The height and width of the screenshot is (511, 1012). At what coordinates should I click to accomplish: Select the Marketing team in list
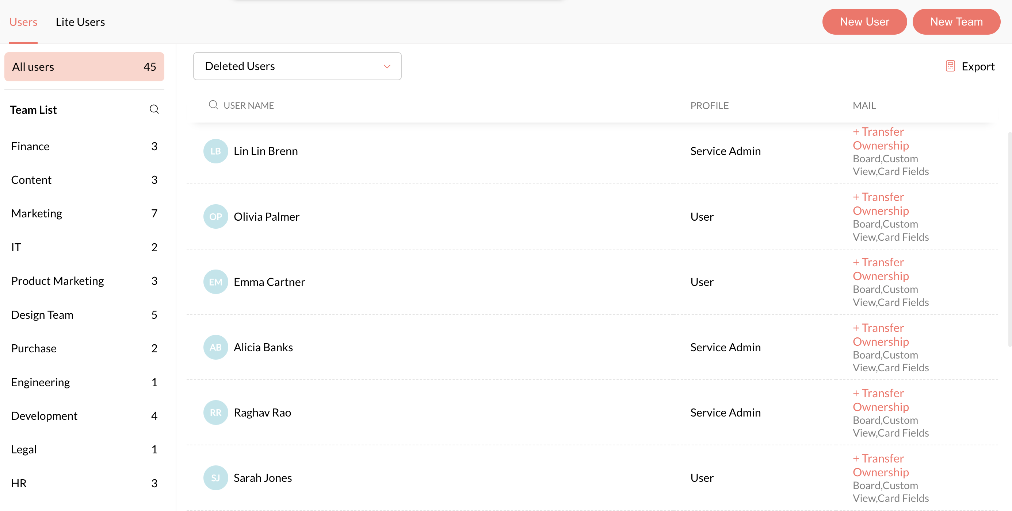click(37, 213)
